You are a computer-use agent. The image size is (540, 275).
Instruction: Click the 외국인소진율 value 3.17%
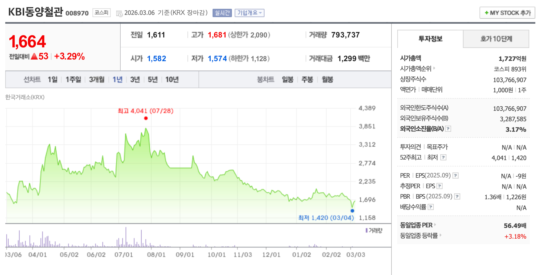click(x=516, y=130)
